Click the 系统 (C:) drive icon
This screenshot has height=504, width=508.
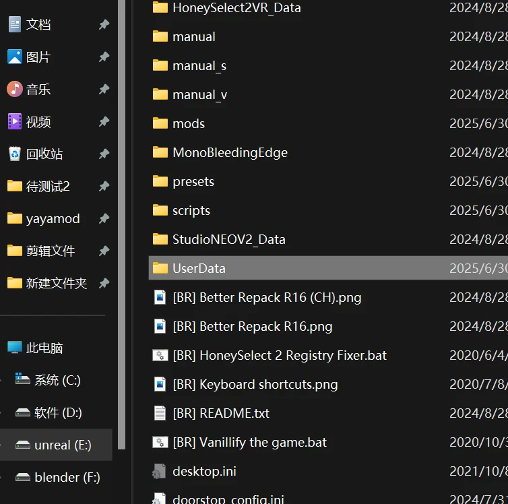coord(22,379)
